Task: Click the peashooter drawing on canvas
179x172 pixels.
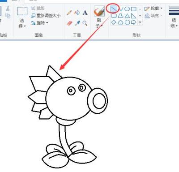Action: point(68,116)
